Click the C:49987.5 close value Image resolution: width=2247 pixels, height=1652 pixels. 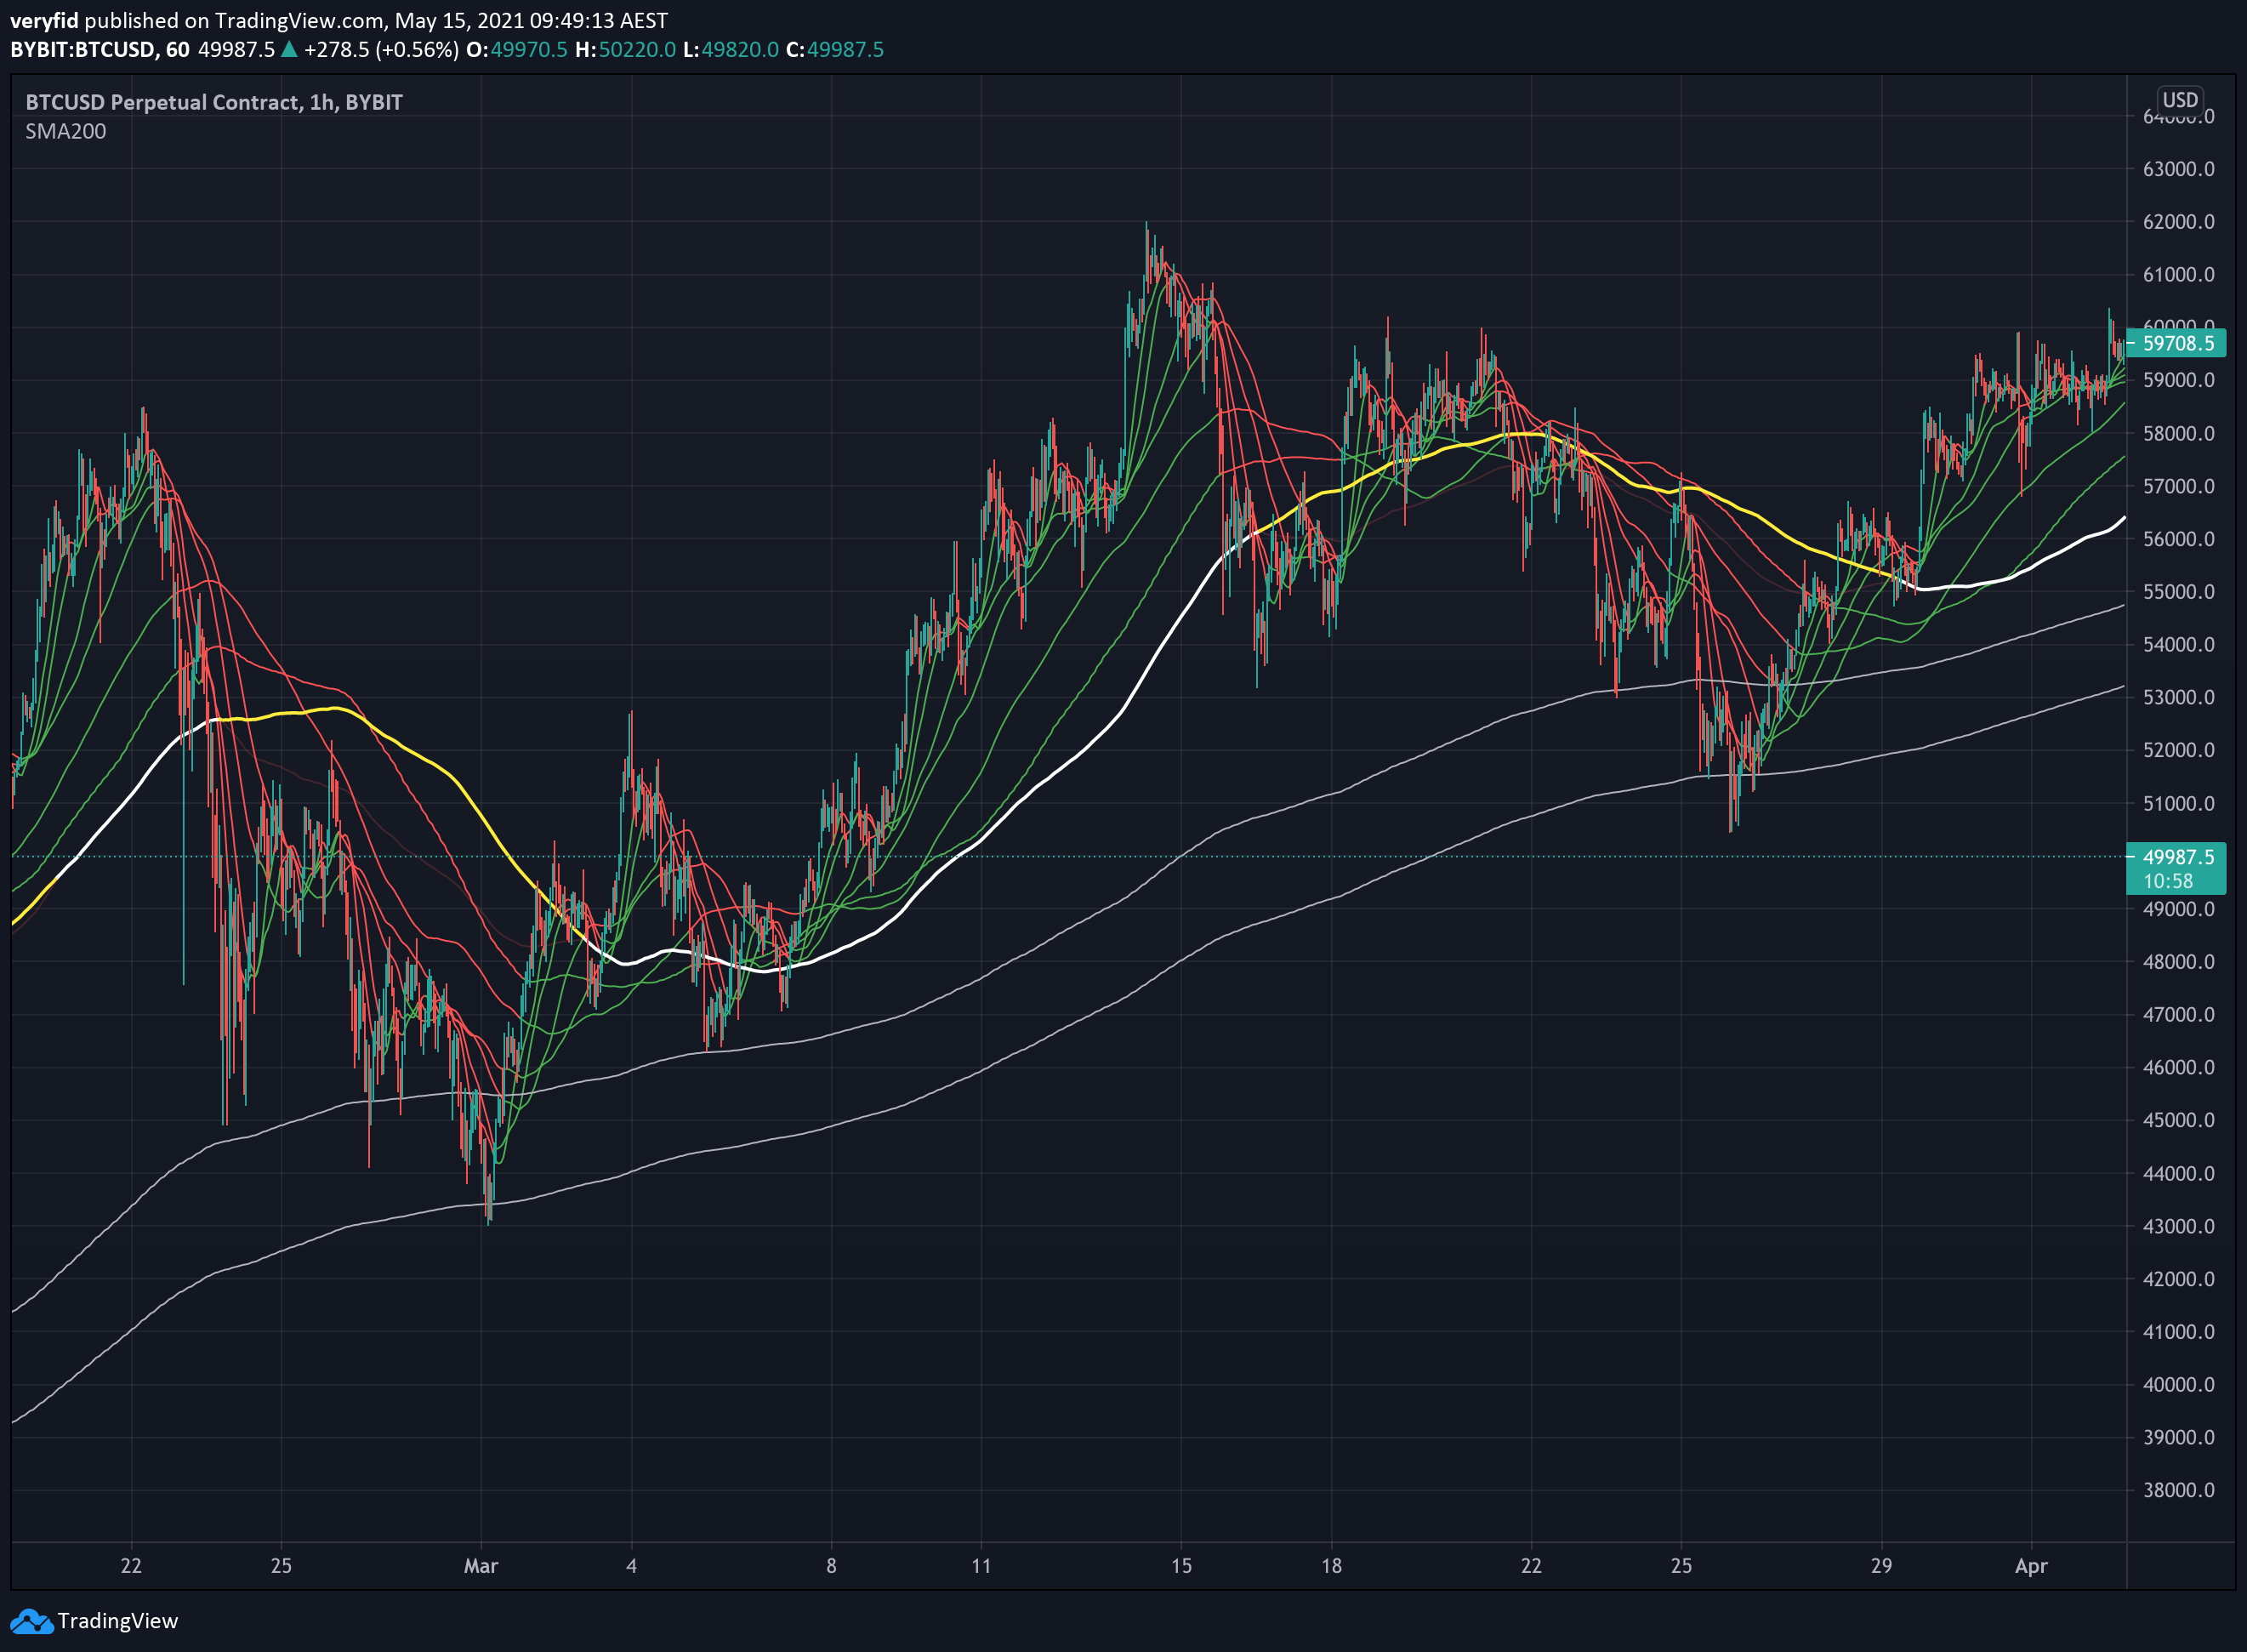click(834, 50)
